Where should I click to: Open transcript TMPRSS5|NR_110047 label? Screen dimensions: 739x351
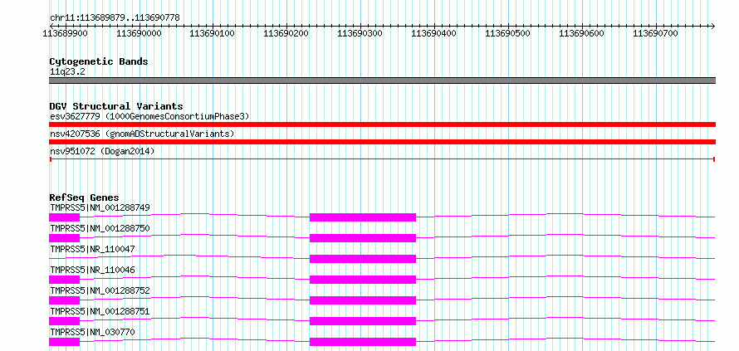click(92, 249)
